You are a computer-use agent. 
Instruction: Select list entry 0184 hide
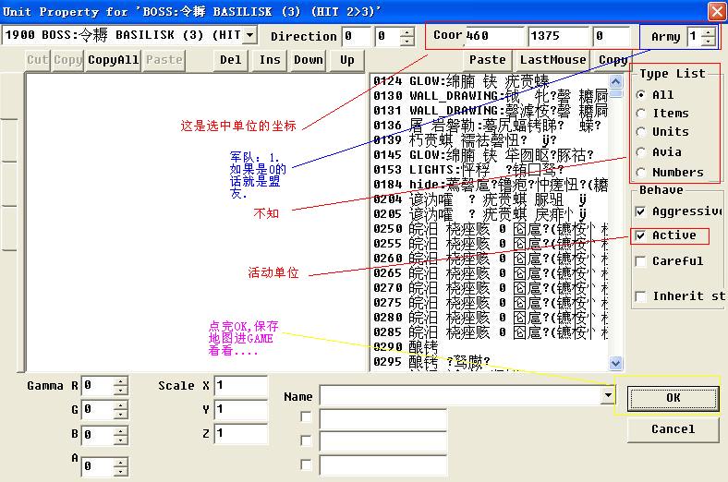[x=490, y=185]
